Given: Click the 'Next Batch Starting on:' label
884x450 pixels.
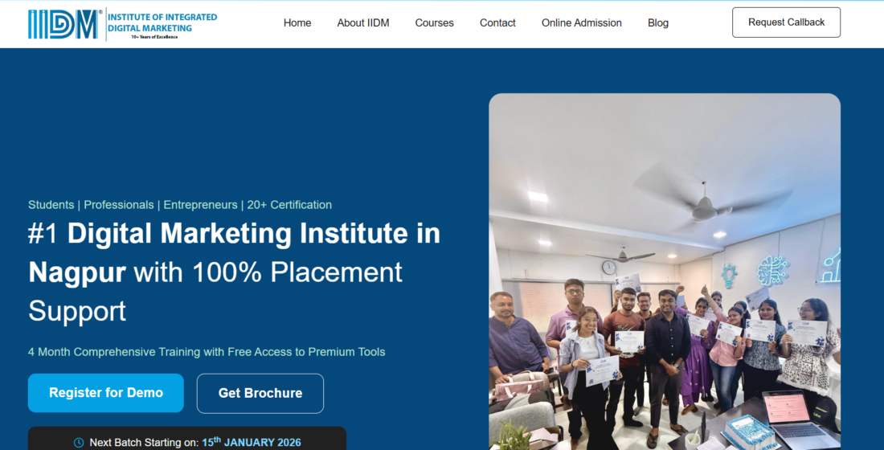Looking at the screenshot, I should [144, 443].
